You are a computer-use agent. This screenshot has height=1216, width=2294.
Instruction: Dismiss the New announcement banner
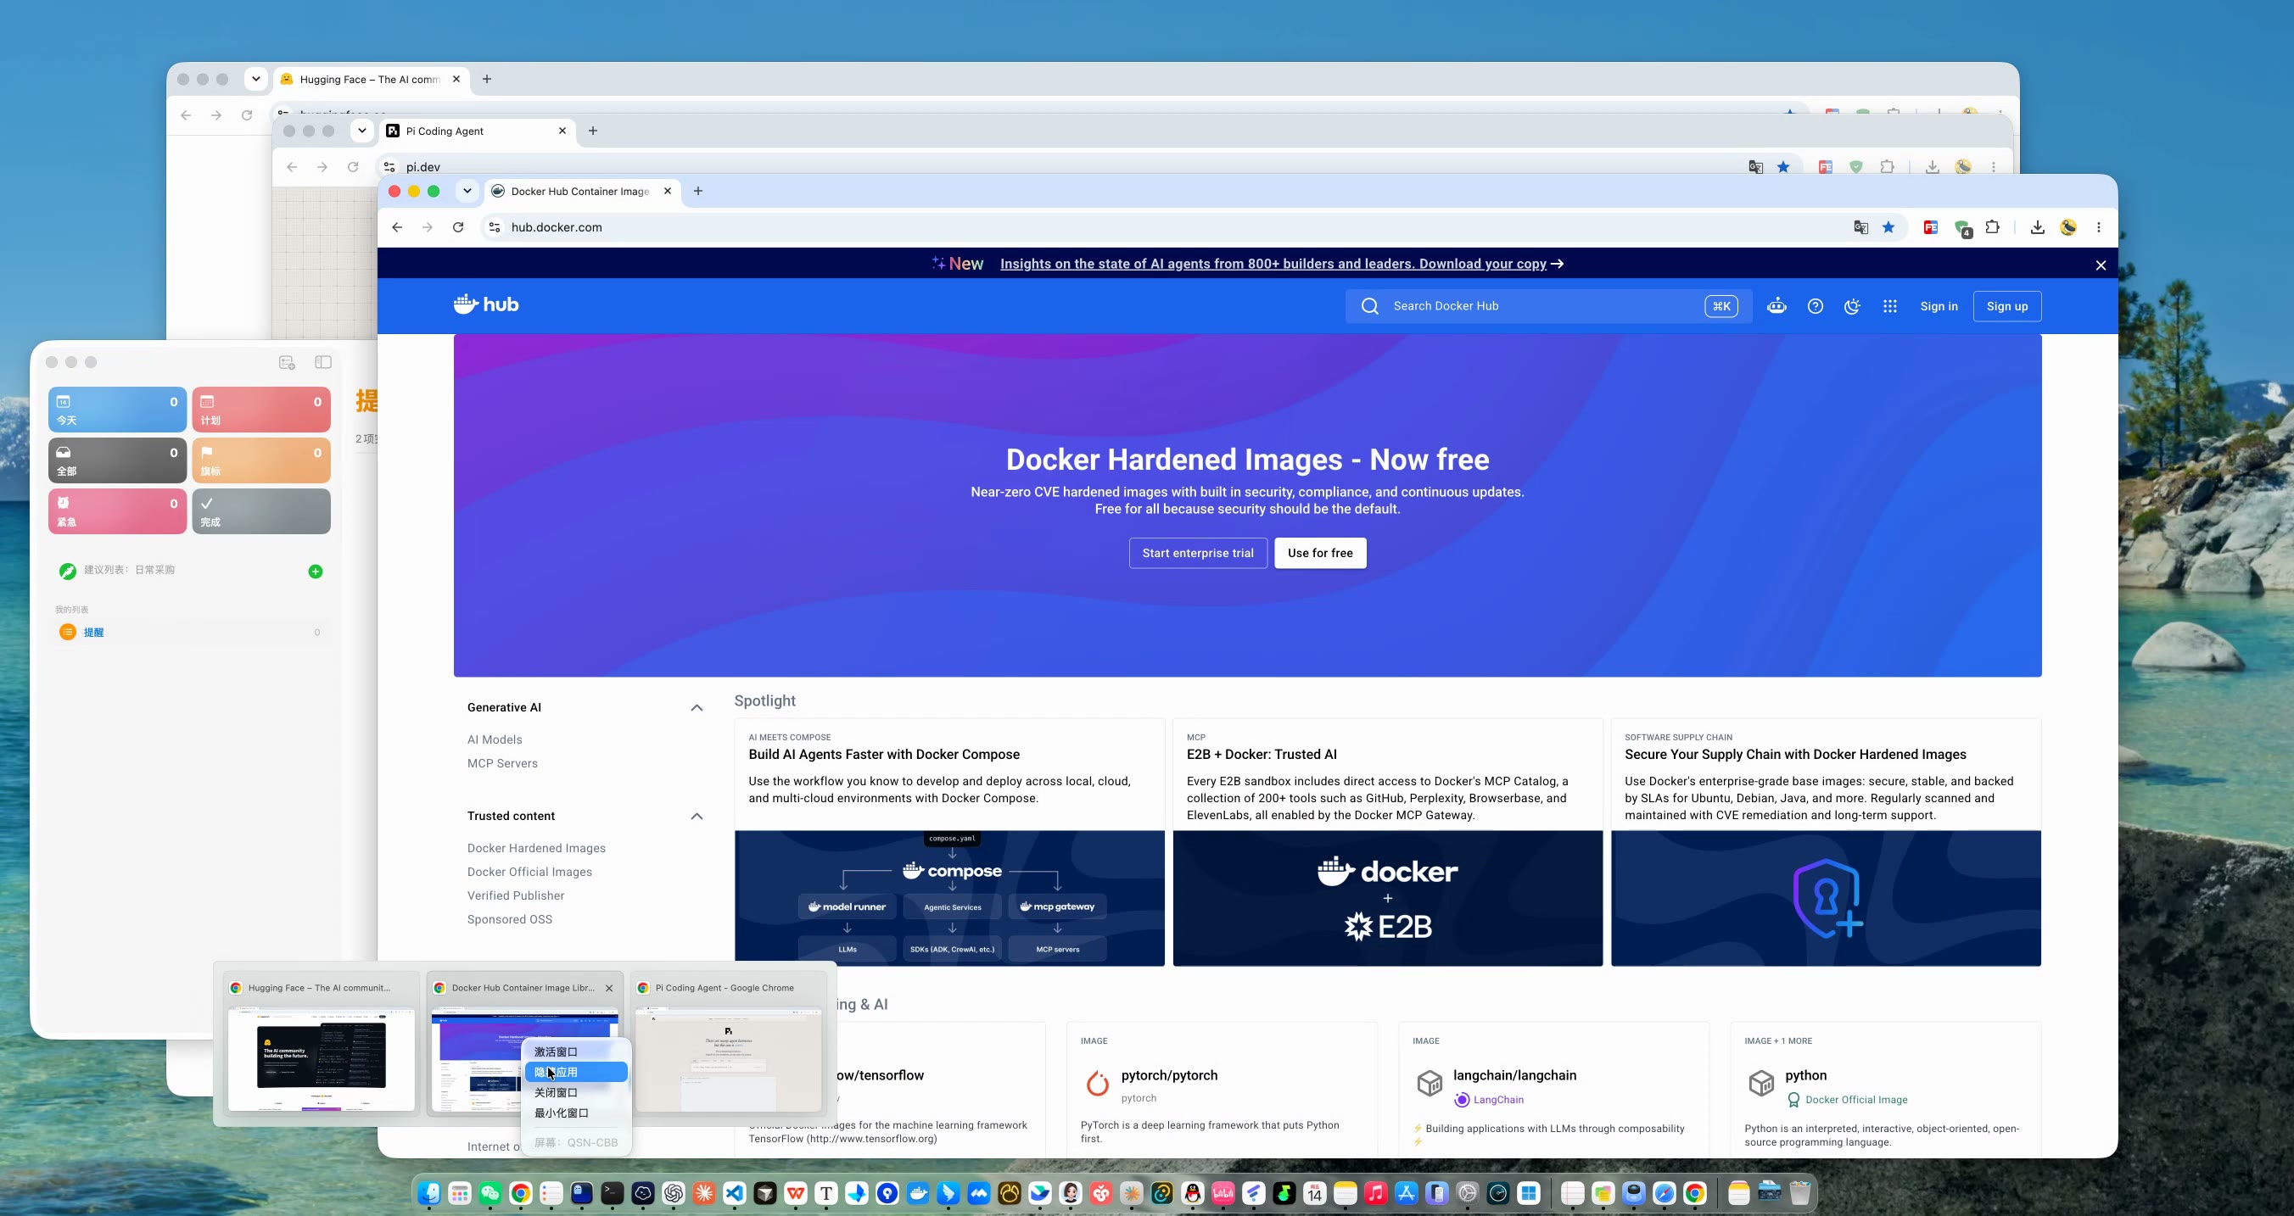pos(2101,265)
